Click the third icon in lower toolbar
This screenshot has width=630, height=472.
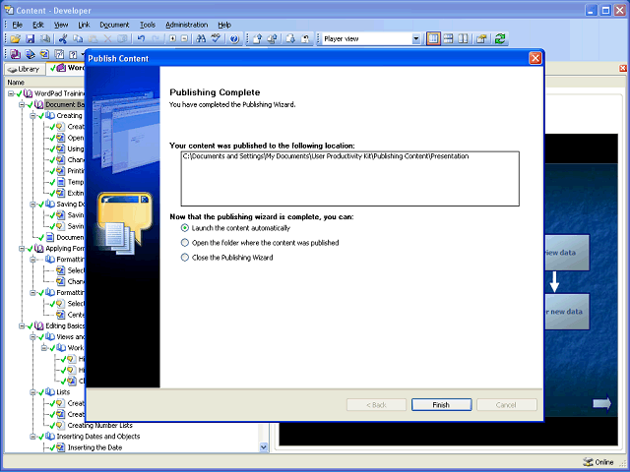(x=44, y=54)
